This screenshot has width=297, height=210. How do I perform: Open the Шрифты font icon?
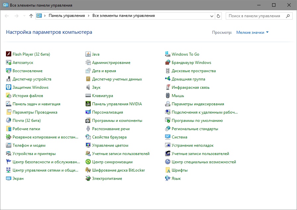click(x=168, y=170)
